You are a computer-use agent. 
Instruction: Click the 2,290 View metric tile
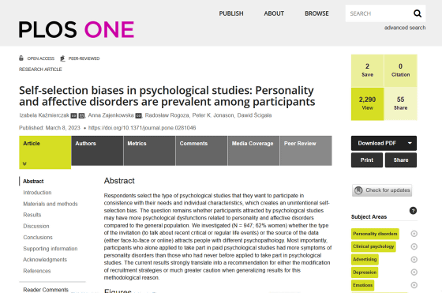pyautogui.click(x=367, y=103)
